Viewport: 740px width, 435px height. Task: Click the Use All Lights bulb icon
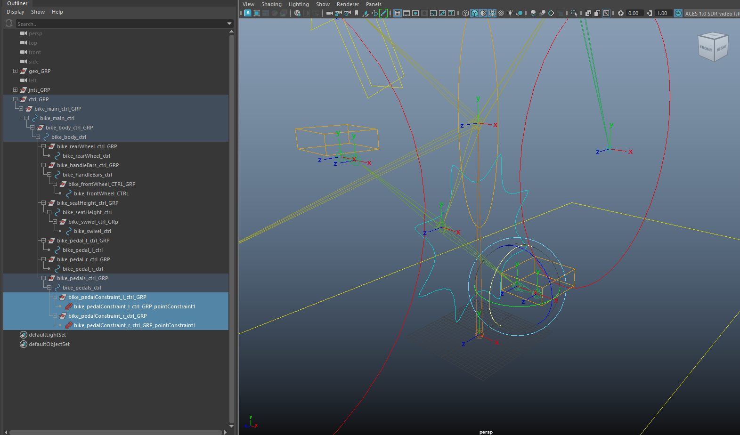pos(510,13)
